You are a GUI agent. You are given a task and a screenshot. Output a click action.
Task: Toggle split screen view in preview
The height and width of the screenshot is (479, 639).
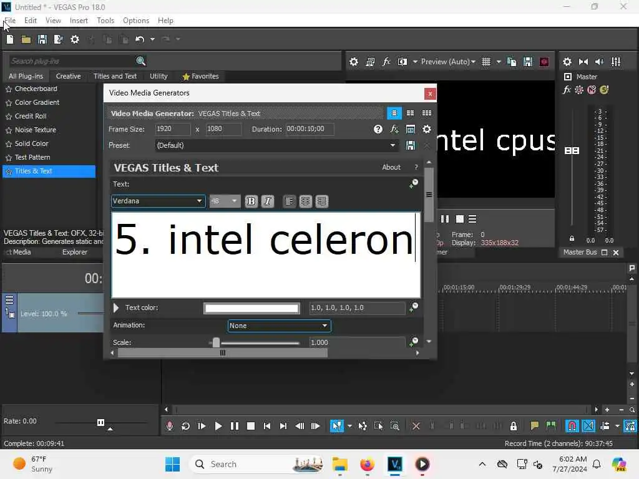[x=402, y=62]
